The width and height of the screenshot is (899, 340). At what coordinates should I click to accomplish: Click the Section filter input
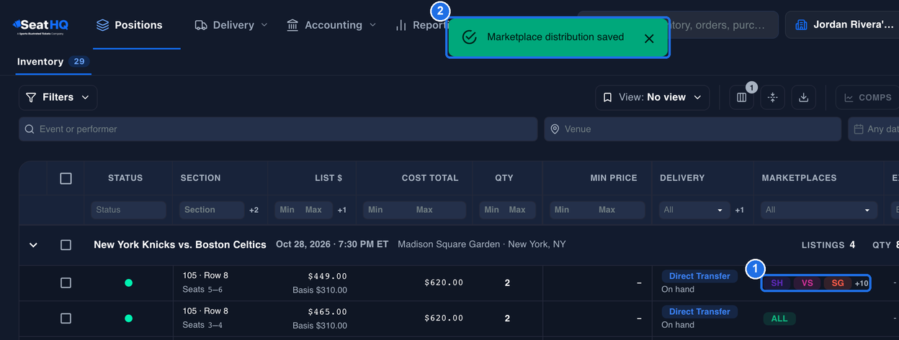click(x=212, y=210)
